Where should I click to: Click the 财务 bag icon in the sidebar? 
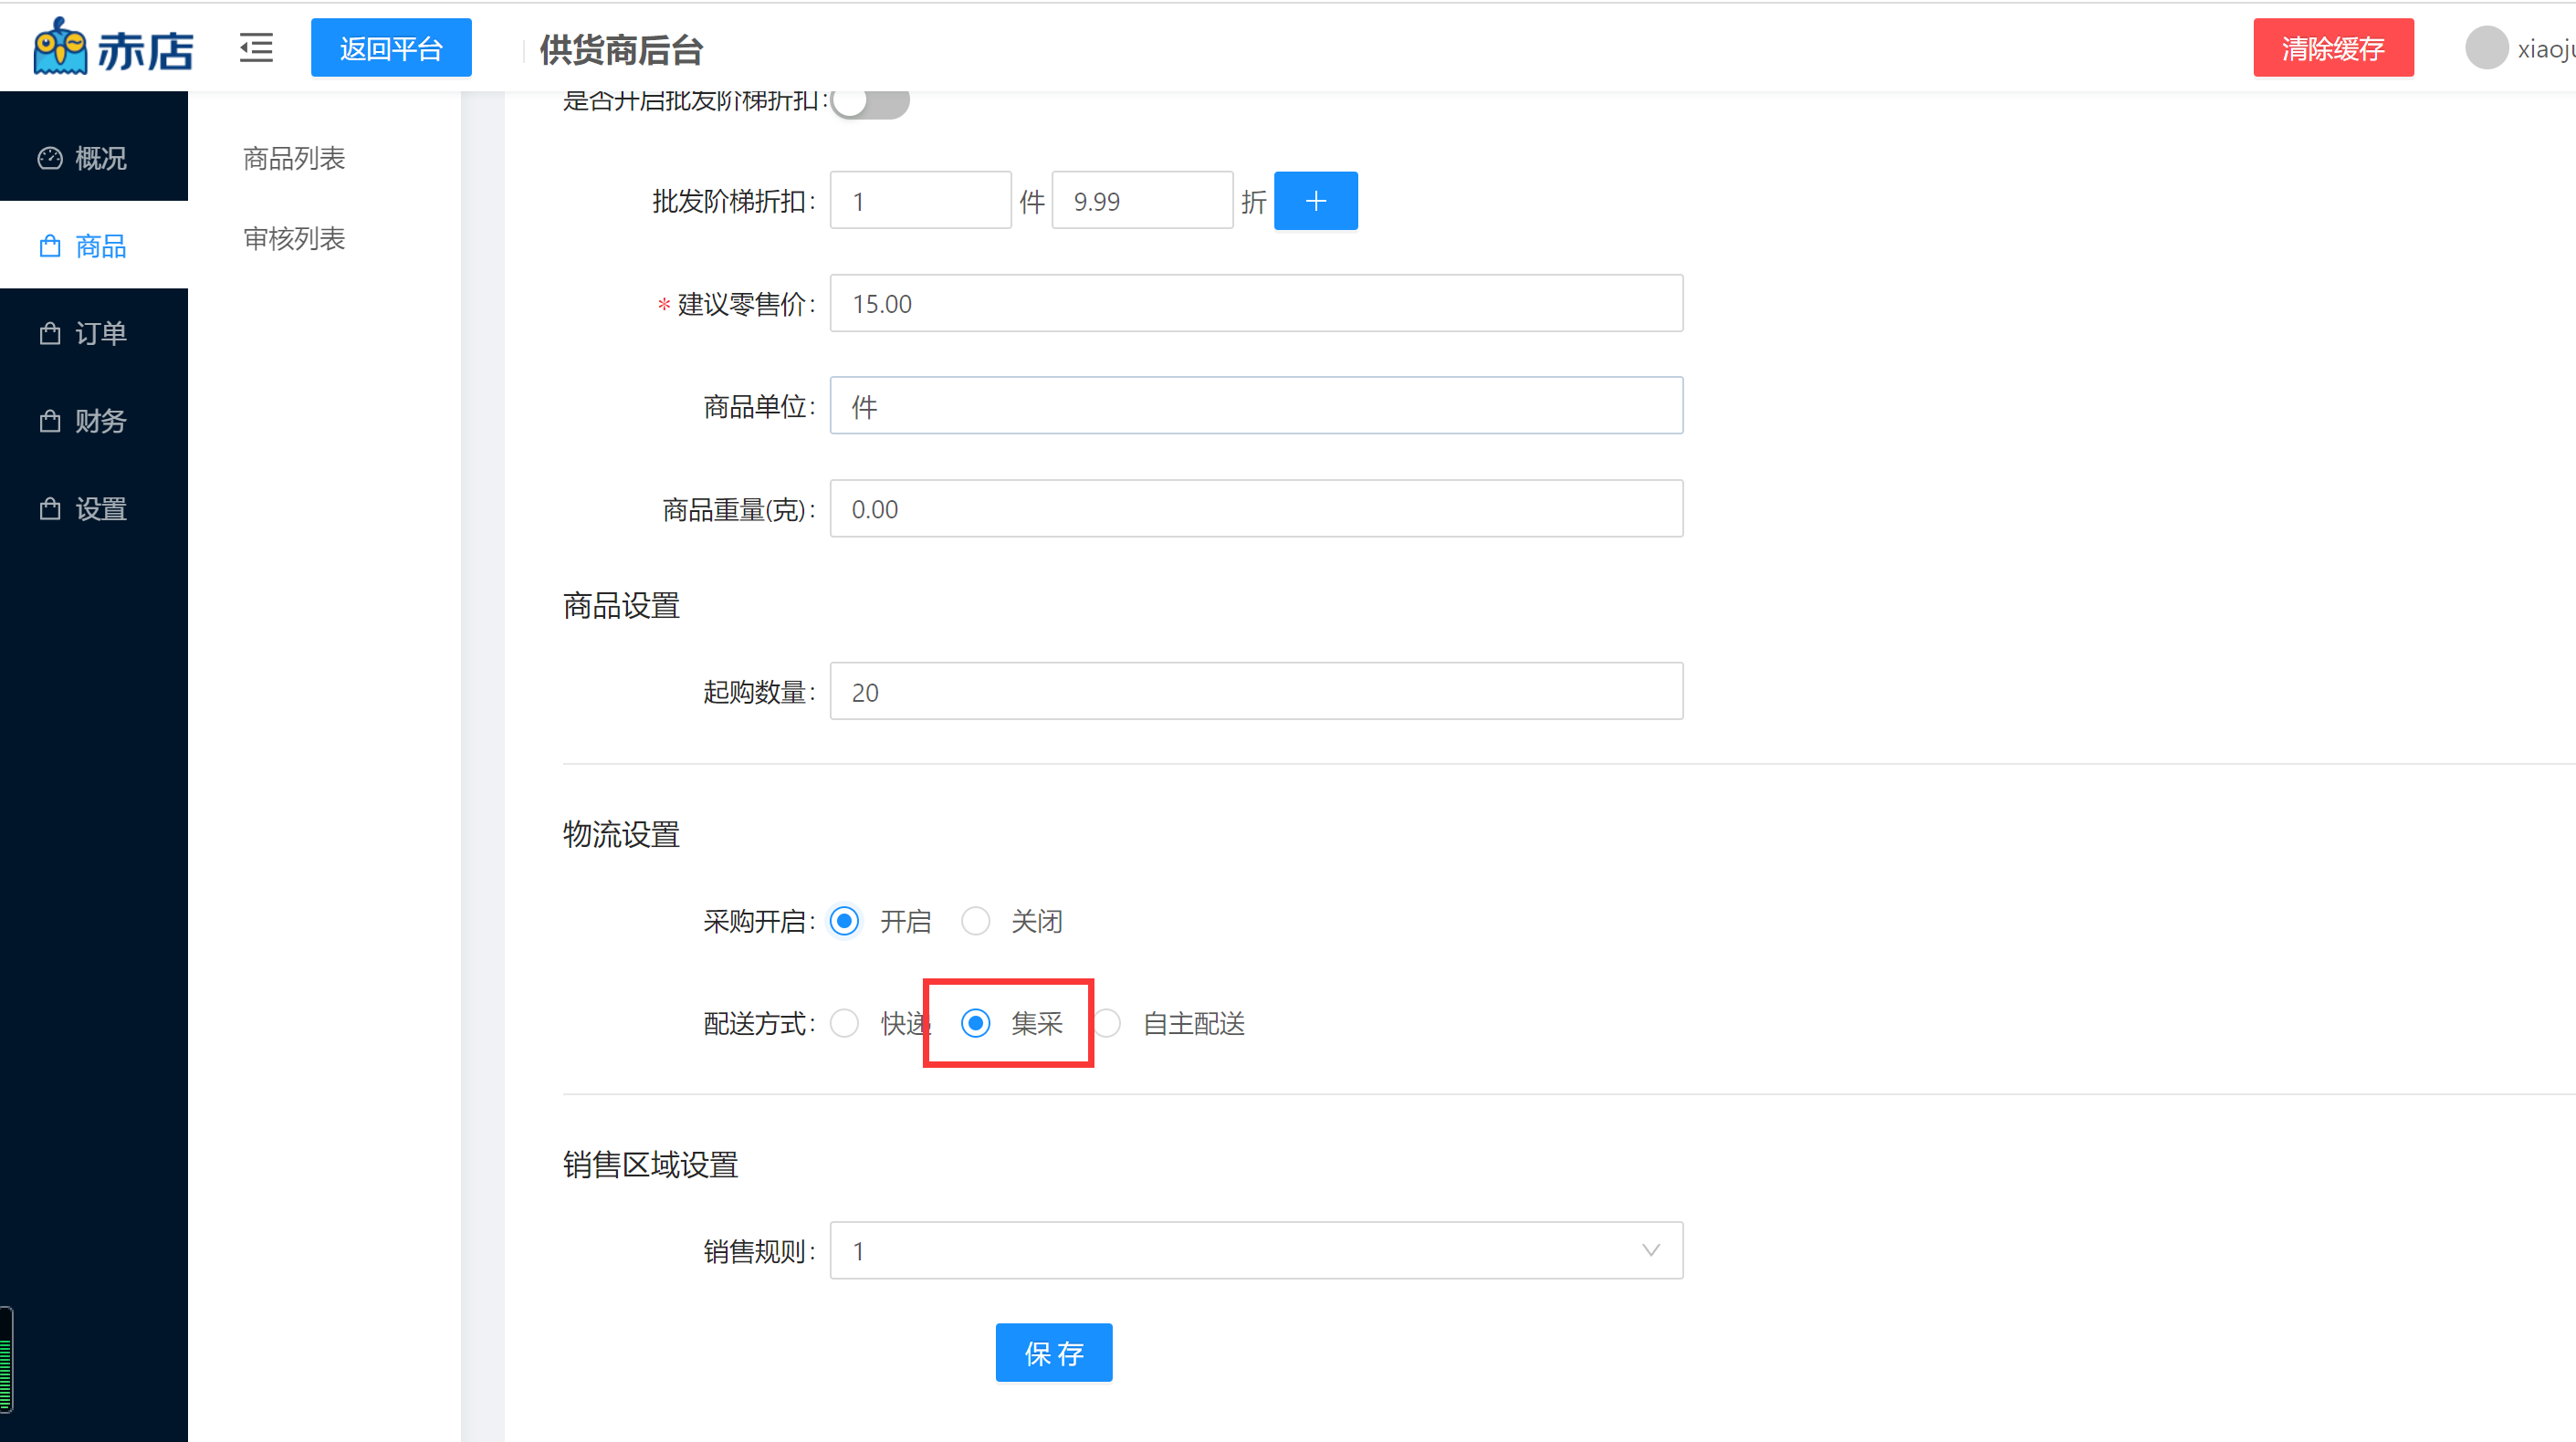tap(50, 421)
